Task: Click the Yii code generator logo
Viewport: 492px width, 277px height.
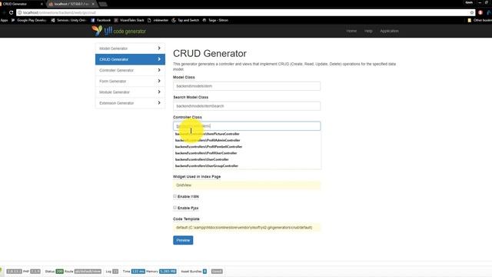Action: [118, 31]
